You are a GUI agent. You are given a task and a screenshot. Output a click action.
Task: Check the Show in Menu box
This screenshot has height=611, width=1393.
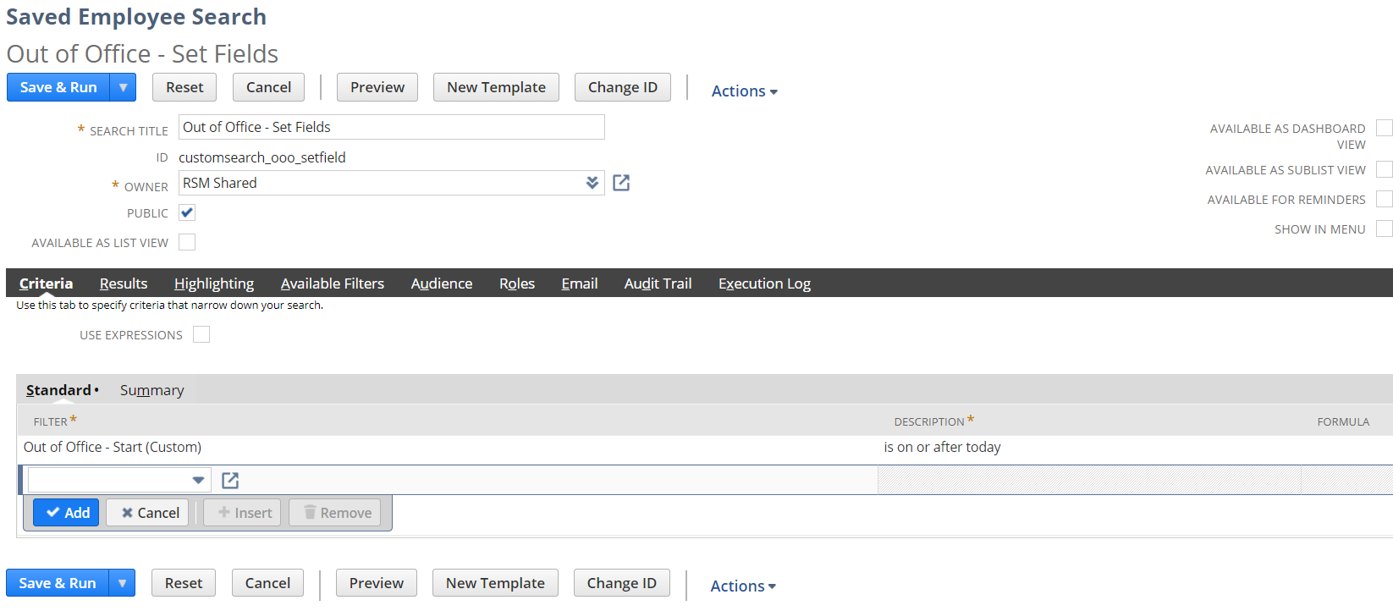click(x=1384, y=228)
